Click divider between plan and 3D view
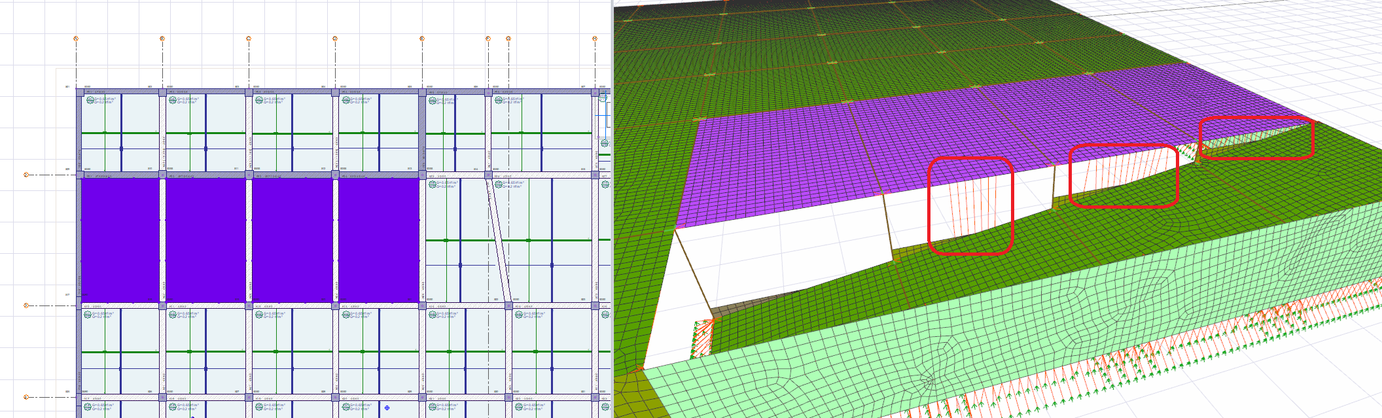This screenshot has width=1382, height=418. 612,209
